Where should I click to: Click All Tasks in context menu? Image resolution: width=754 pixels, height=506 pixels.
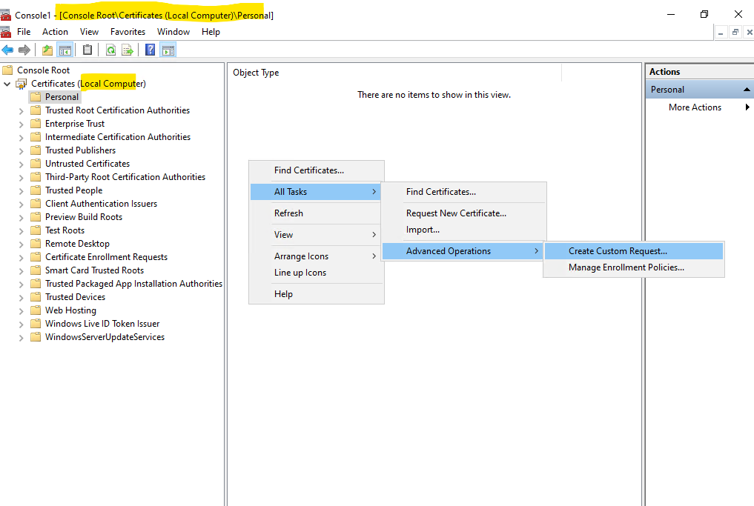pos(316,192)
